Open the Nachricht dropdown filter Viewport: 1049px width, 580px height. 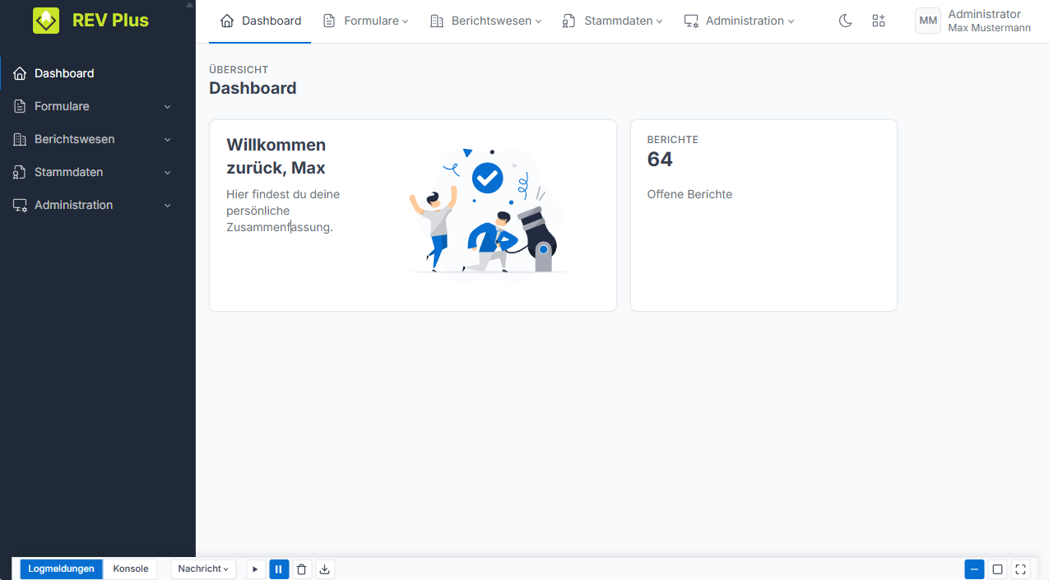(204, 569)
